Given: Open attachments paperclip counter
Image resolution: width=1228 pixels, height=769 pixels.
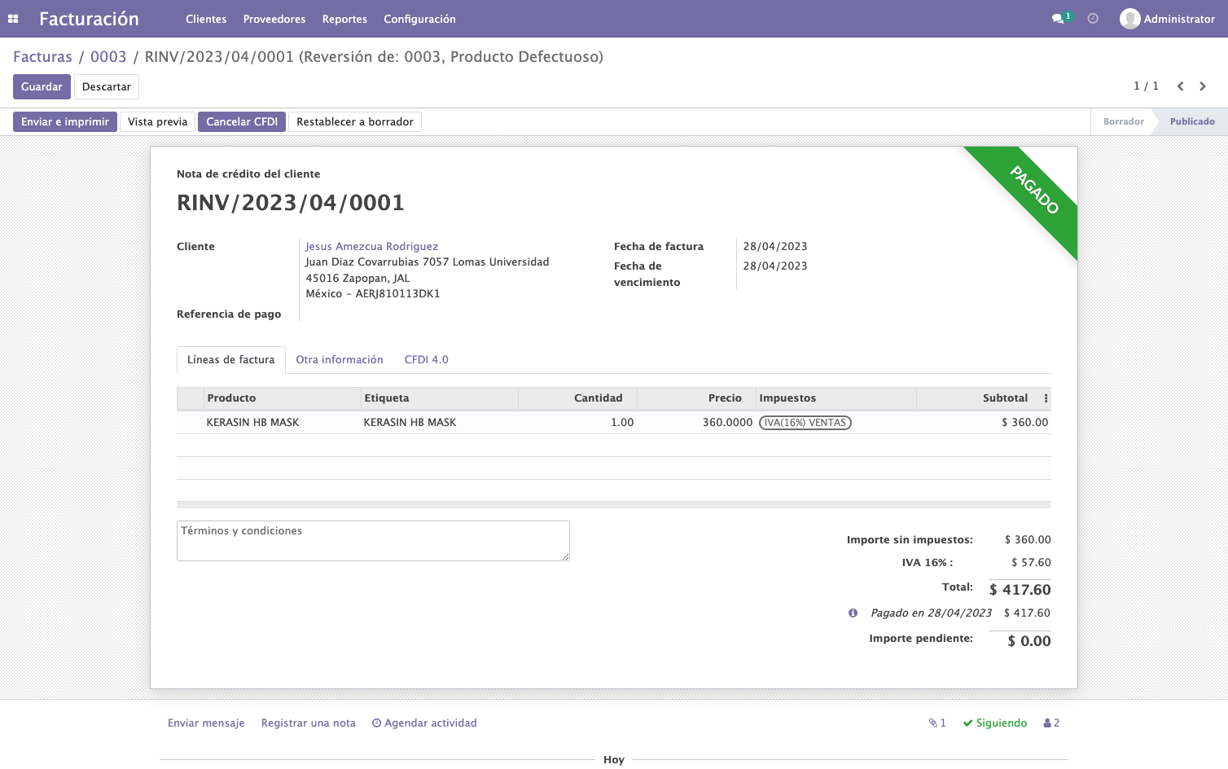Looking at the screenshot, I should pos(937,723).
